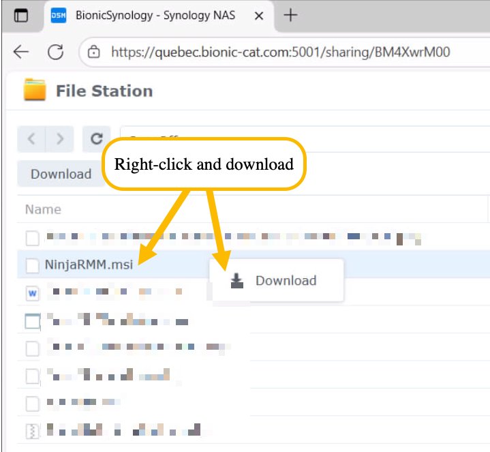This screenshot has width=490, height=452.
Task: Click the browser address bar URL
Action: tap(280, 52)
